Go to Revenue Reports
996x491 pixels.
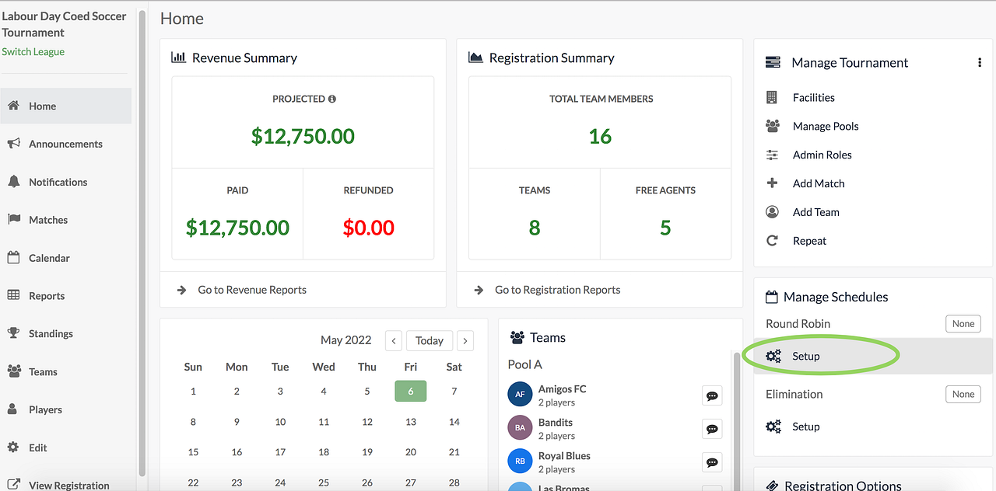[251, 290]
